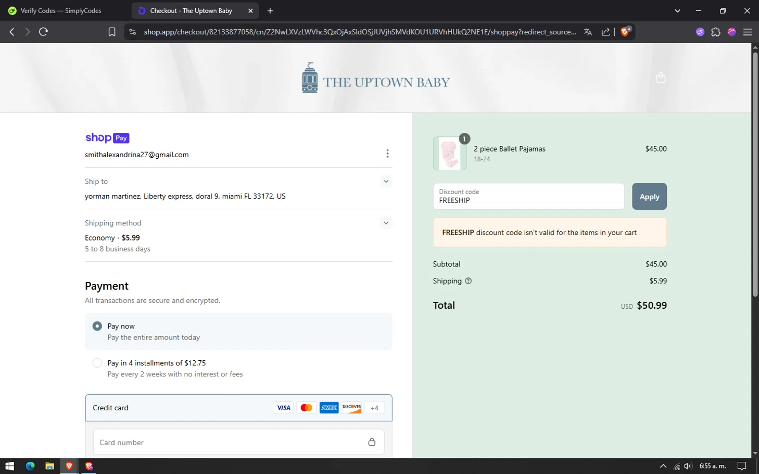
Task: Click the Discover card icon
Action: point(352,408)
